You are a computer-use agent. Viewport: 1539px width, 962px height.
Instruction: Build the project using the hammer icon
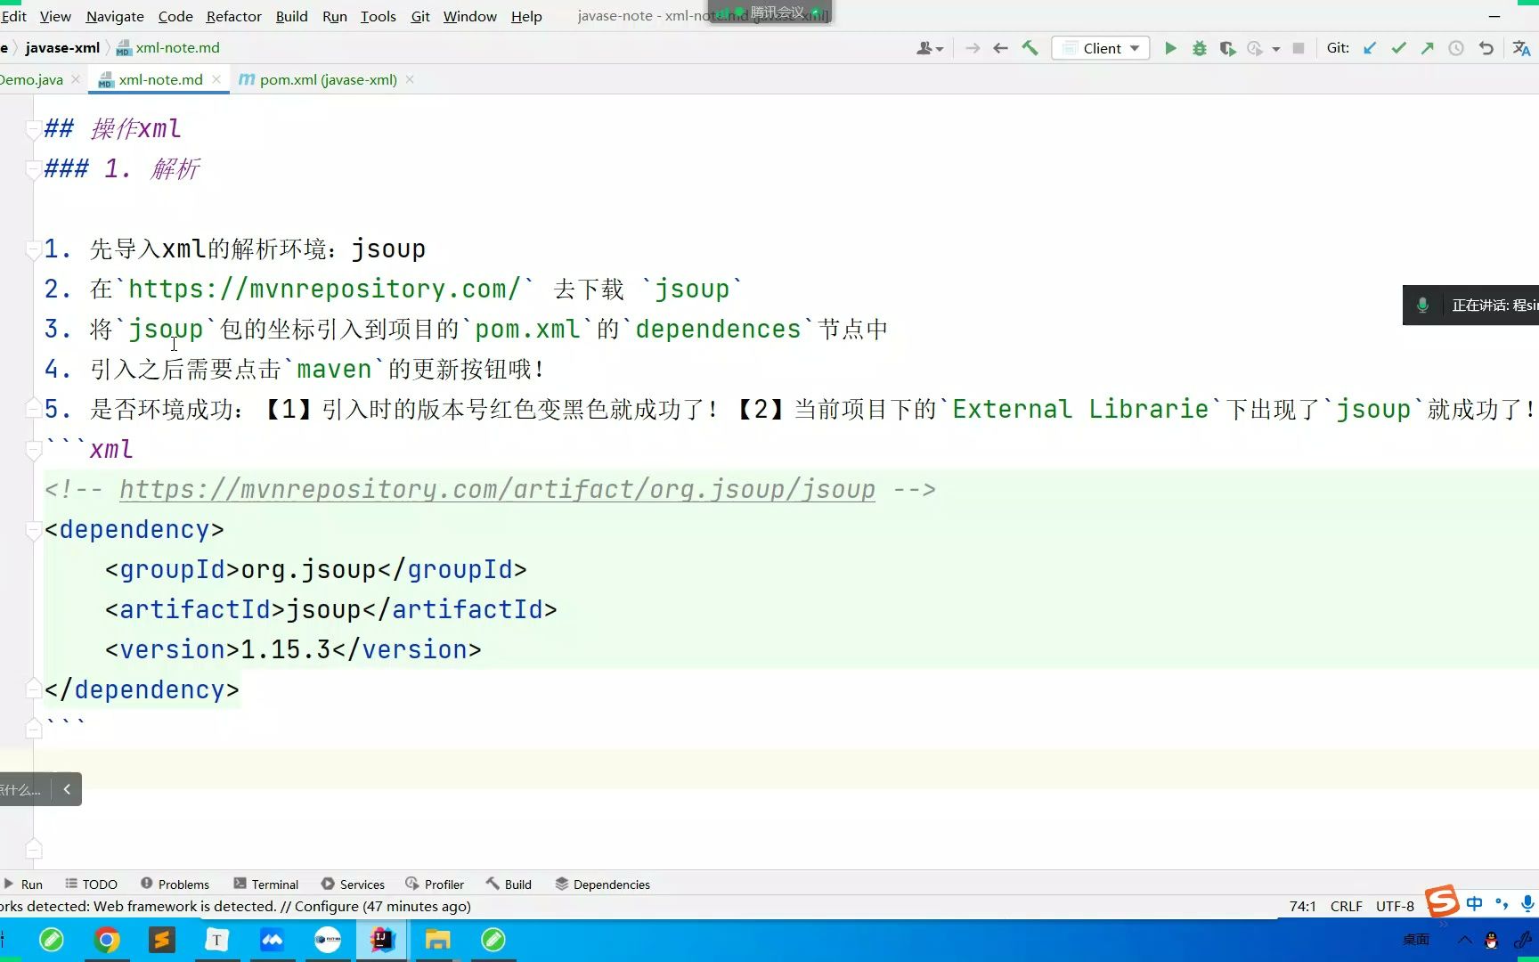pyautogui.click(x=1030, y=48)
